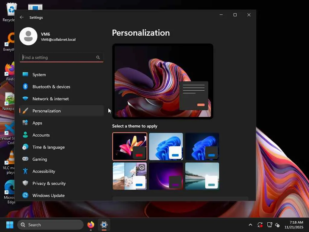This screenshot has width=309, height=232.
Task: Open Privacy & security shield icon
Action: tap(25, 183)
